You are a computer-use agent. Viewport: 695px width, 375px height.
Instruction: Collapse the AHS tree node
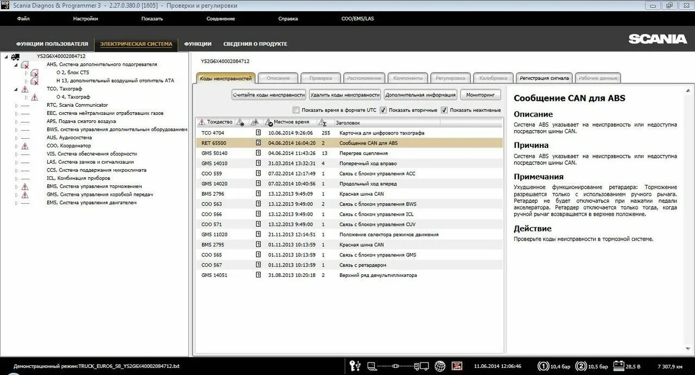[x=16, y=64]
